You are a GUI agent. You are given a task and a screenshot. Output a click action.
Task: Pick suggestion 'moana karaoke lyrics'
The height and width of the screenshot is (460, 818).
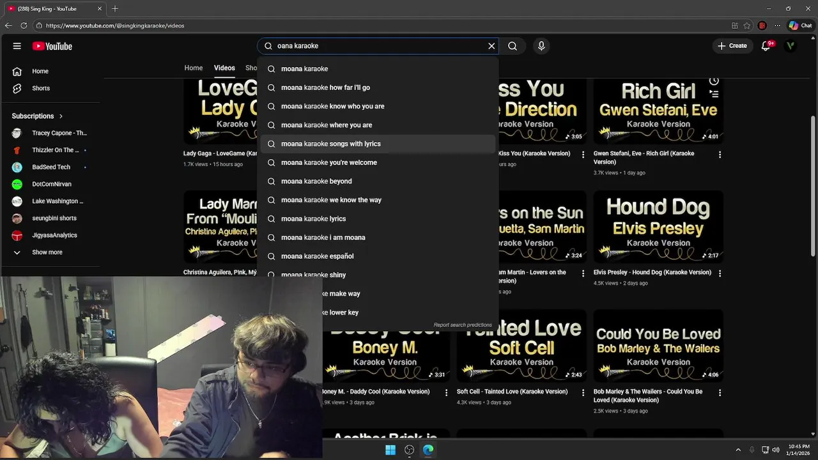pyautogui.click(x=378, y=218)
